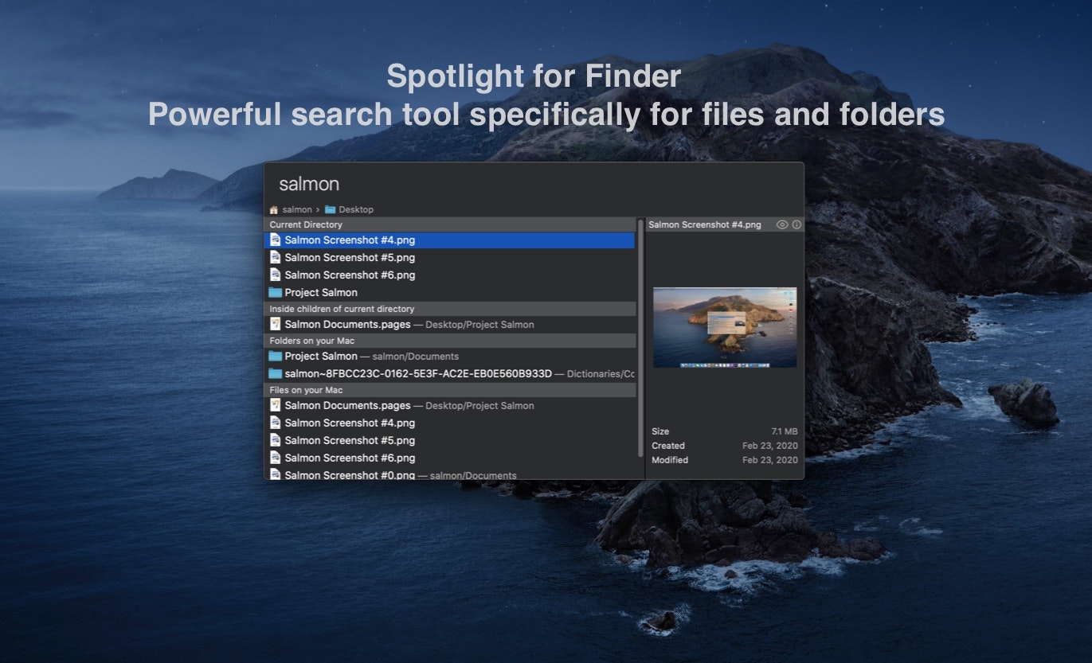The width and height of the screenshot is (1092, 663).
Task: Click the Pages icon of Salmon Documents under children
Action: pyautogui.click(x=276, y=324)
